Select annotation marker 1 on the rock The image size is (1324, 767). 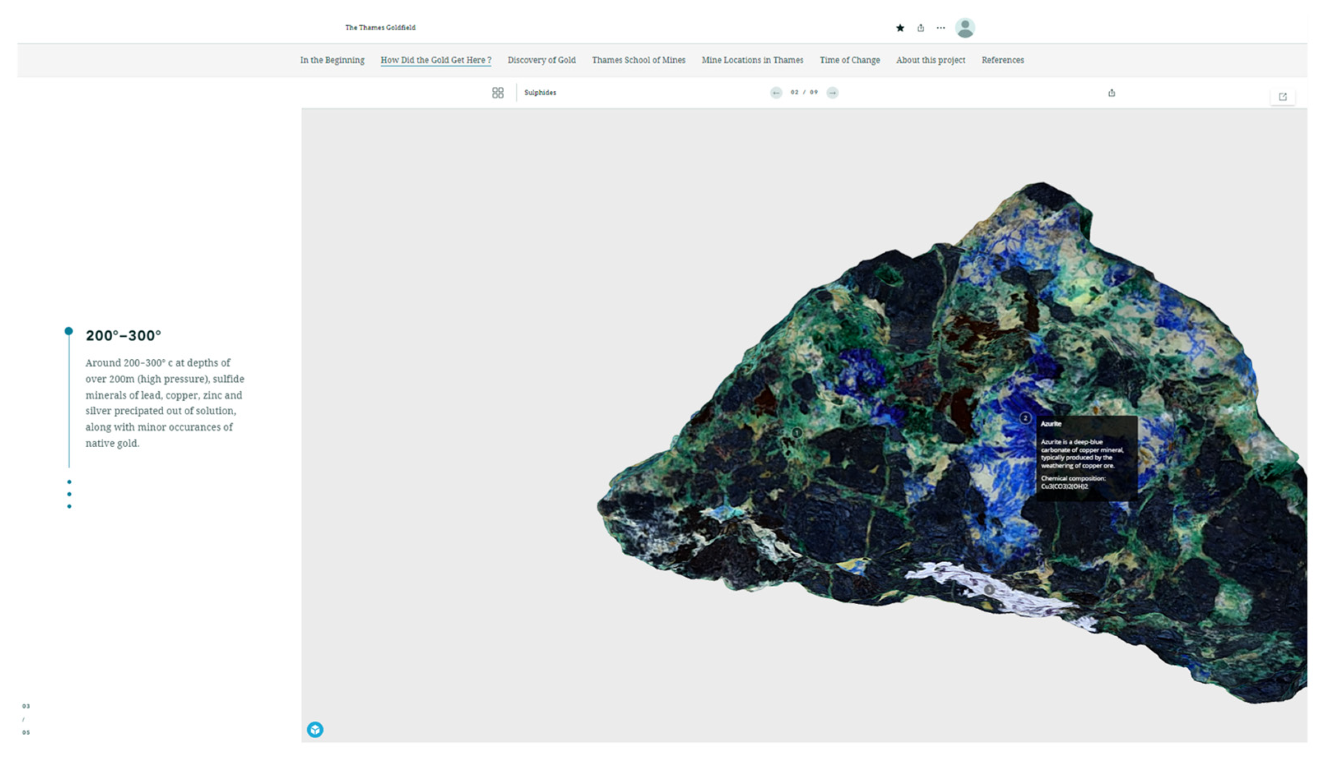[797, 432]
